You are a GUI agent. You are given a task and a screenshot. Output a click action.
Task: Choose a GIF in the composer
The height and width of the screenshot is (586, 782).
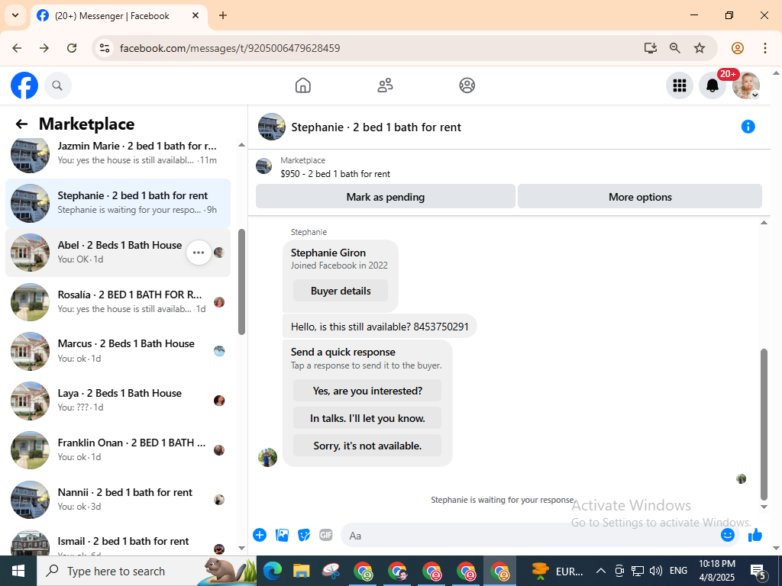point(325,535)
